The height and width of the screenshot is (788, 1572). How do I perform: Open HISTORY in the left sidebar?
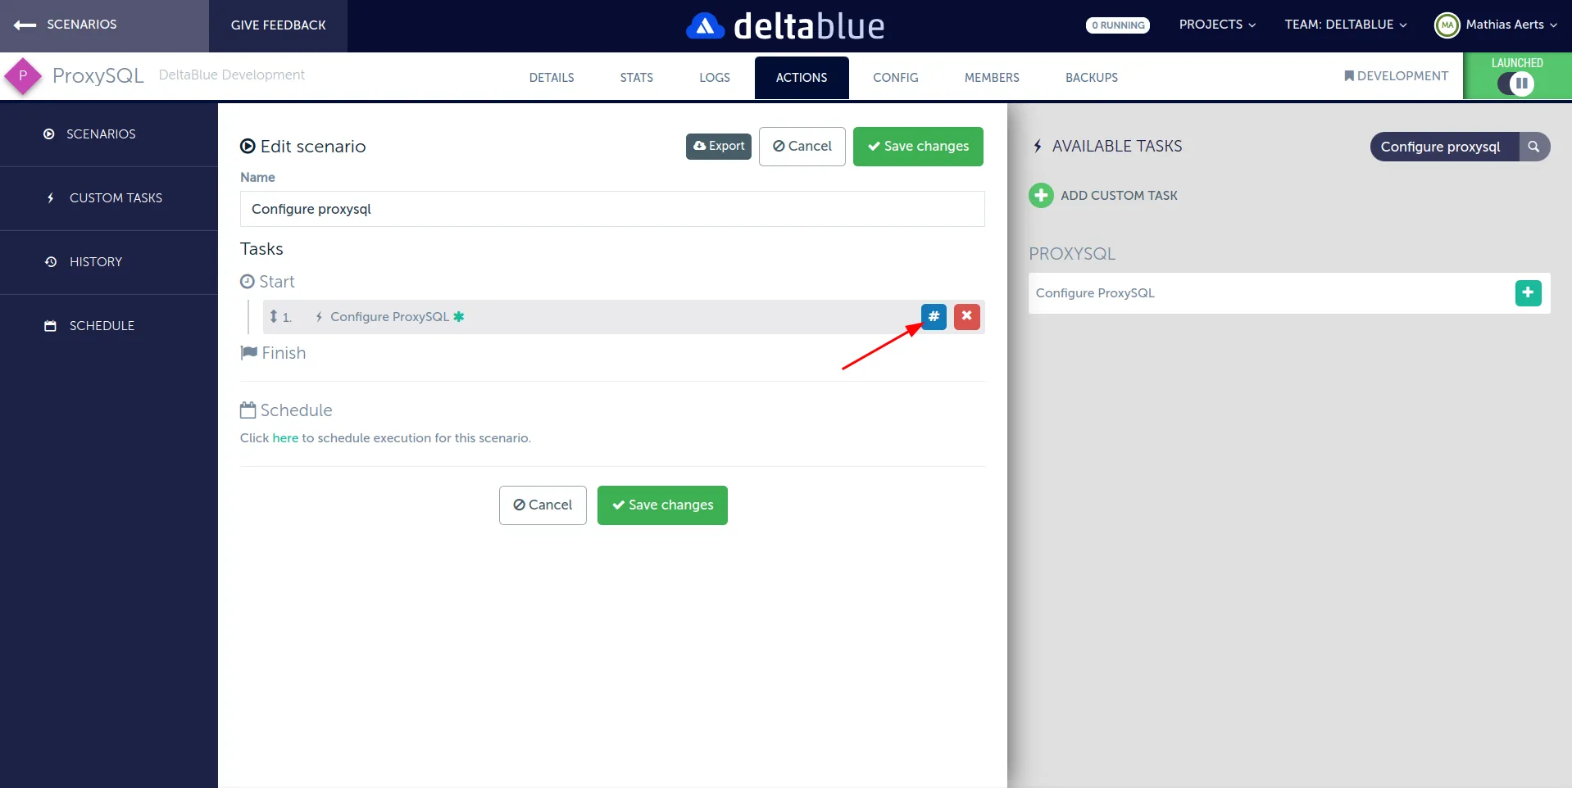96,261
